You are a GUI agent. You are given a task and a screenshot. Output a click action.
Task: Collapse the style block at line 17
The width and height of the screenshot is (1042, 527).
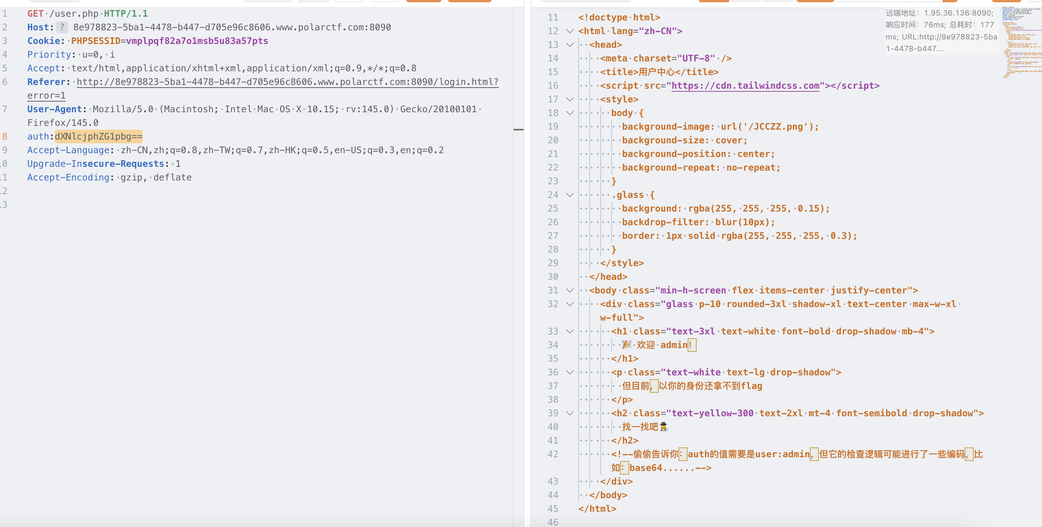pos(570,99)
